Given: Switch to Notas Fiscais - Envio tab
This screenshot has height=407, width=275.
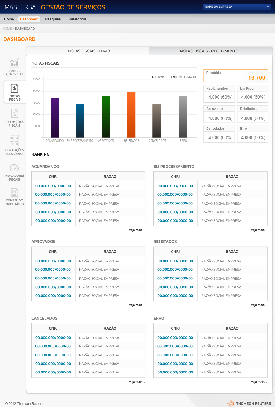Looking at the screenshot, I should (x=89, y=51).
